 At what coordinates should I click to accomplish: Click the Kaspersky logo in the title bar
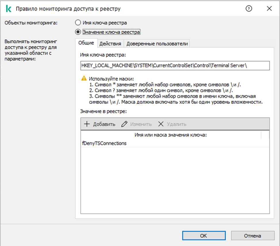coord(9,9)
